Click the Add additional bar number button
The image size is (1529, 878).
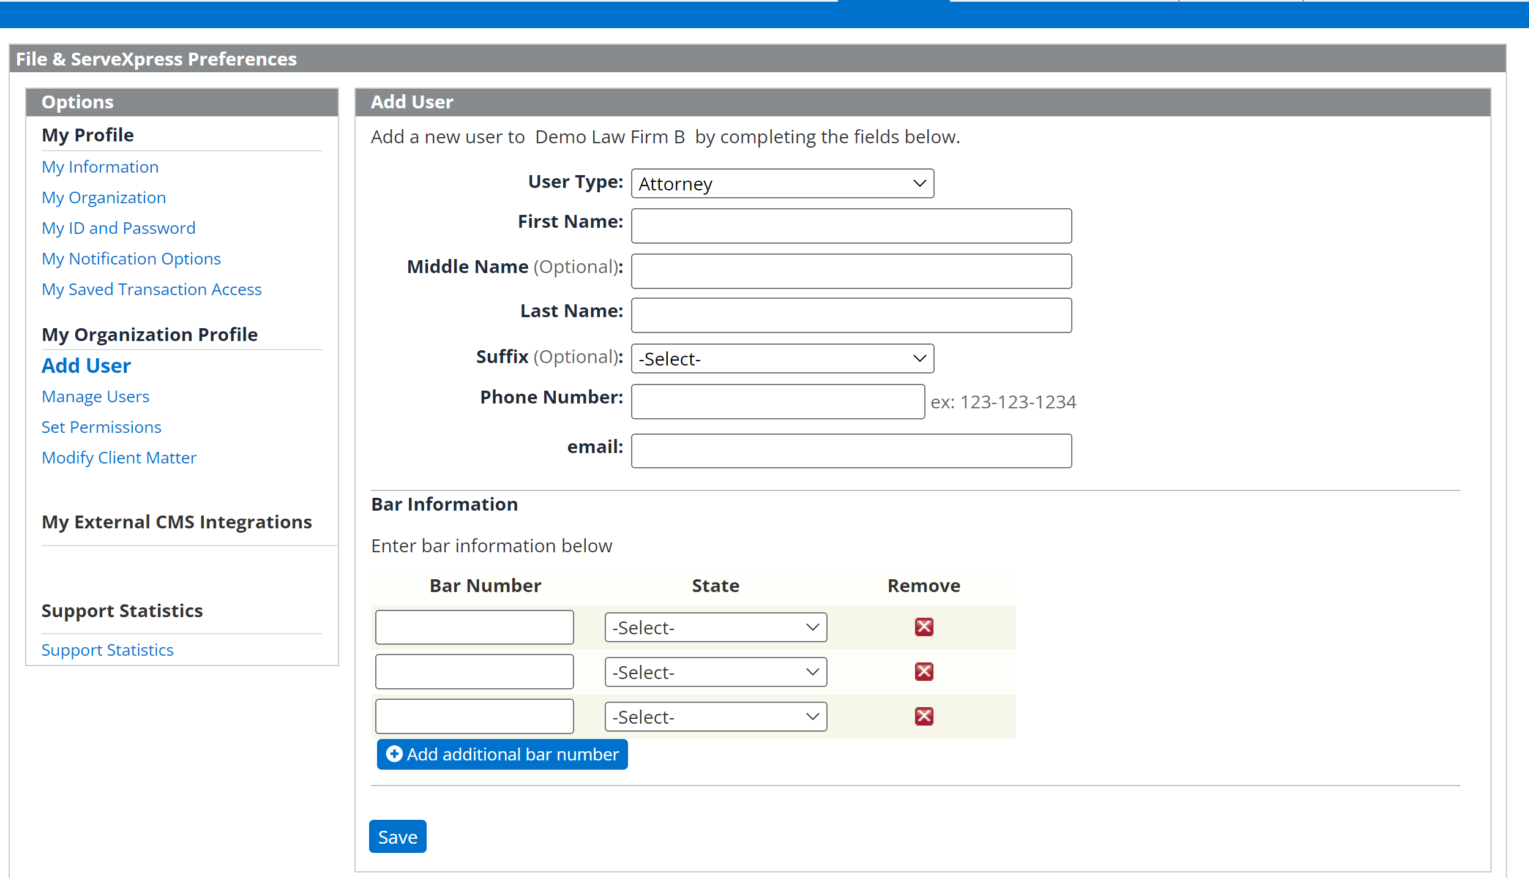502,754
